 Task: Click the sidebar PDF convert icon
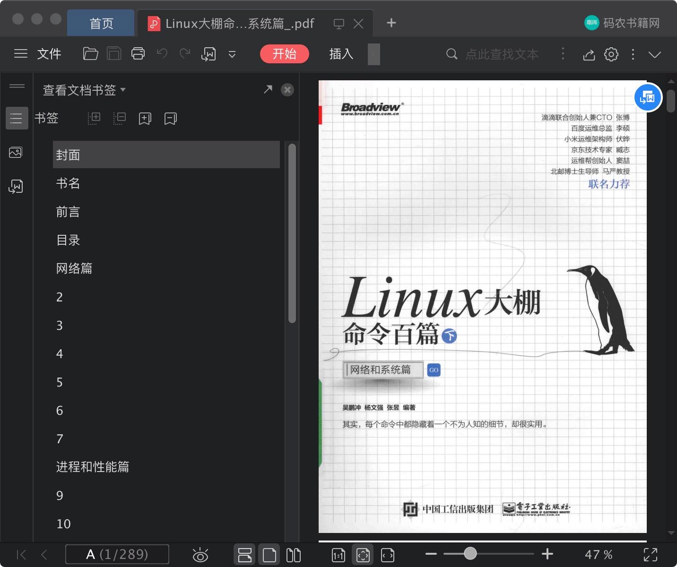[x=16, y=187]
